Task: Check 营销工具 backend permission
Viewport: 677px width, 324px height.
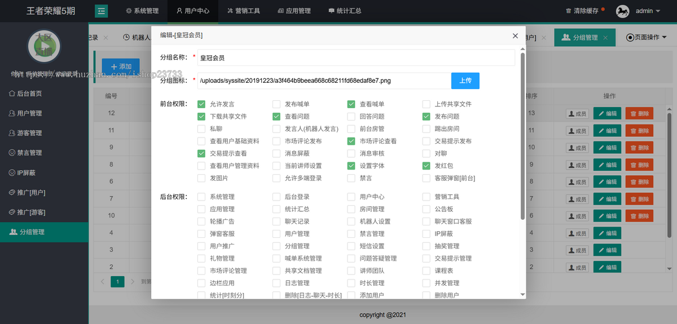Action: click(x=427, y=197)
